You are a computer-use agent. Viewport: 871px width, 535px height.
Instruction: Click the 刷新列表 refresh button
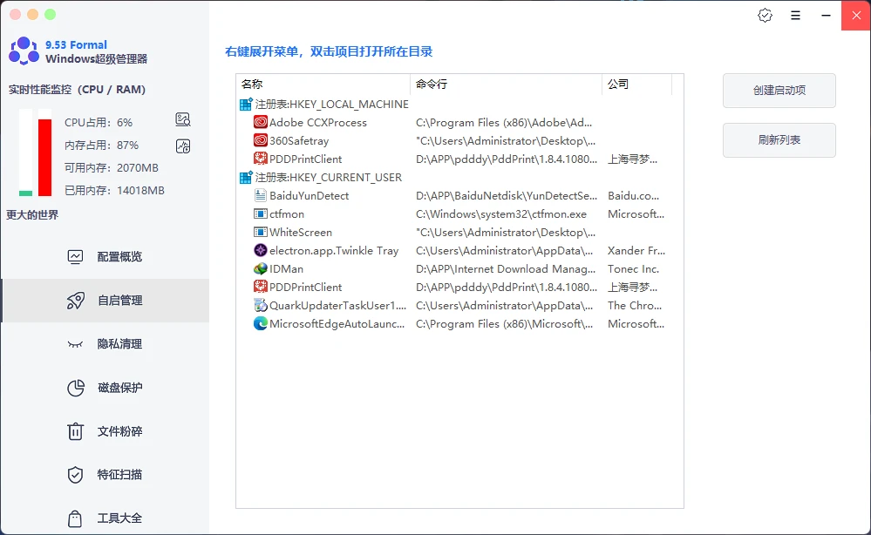779,140
